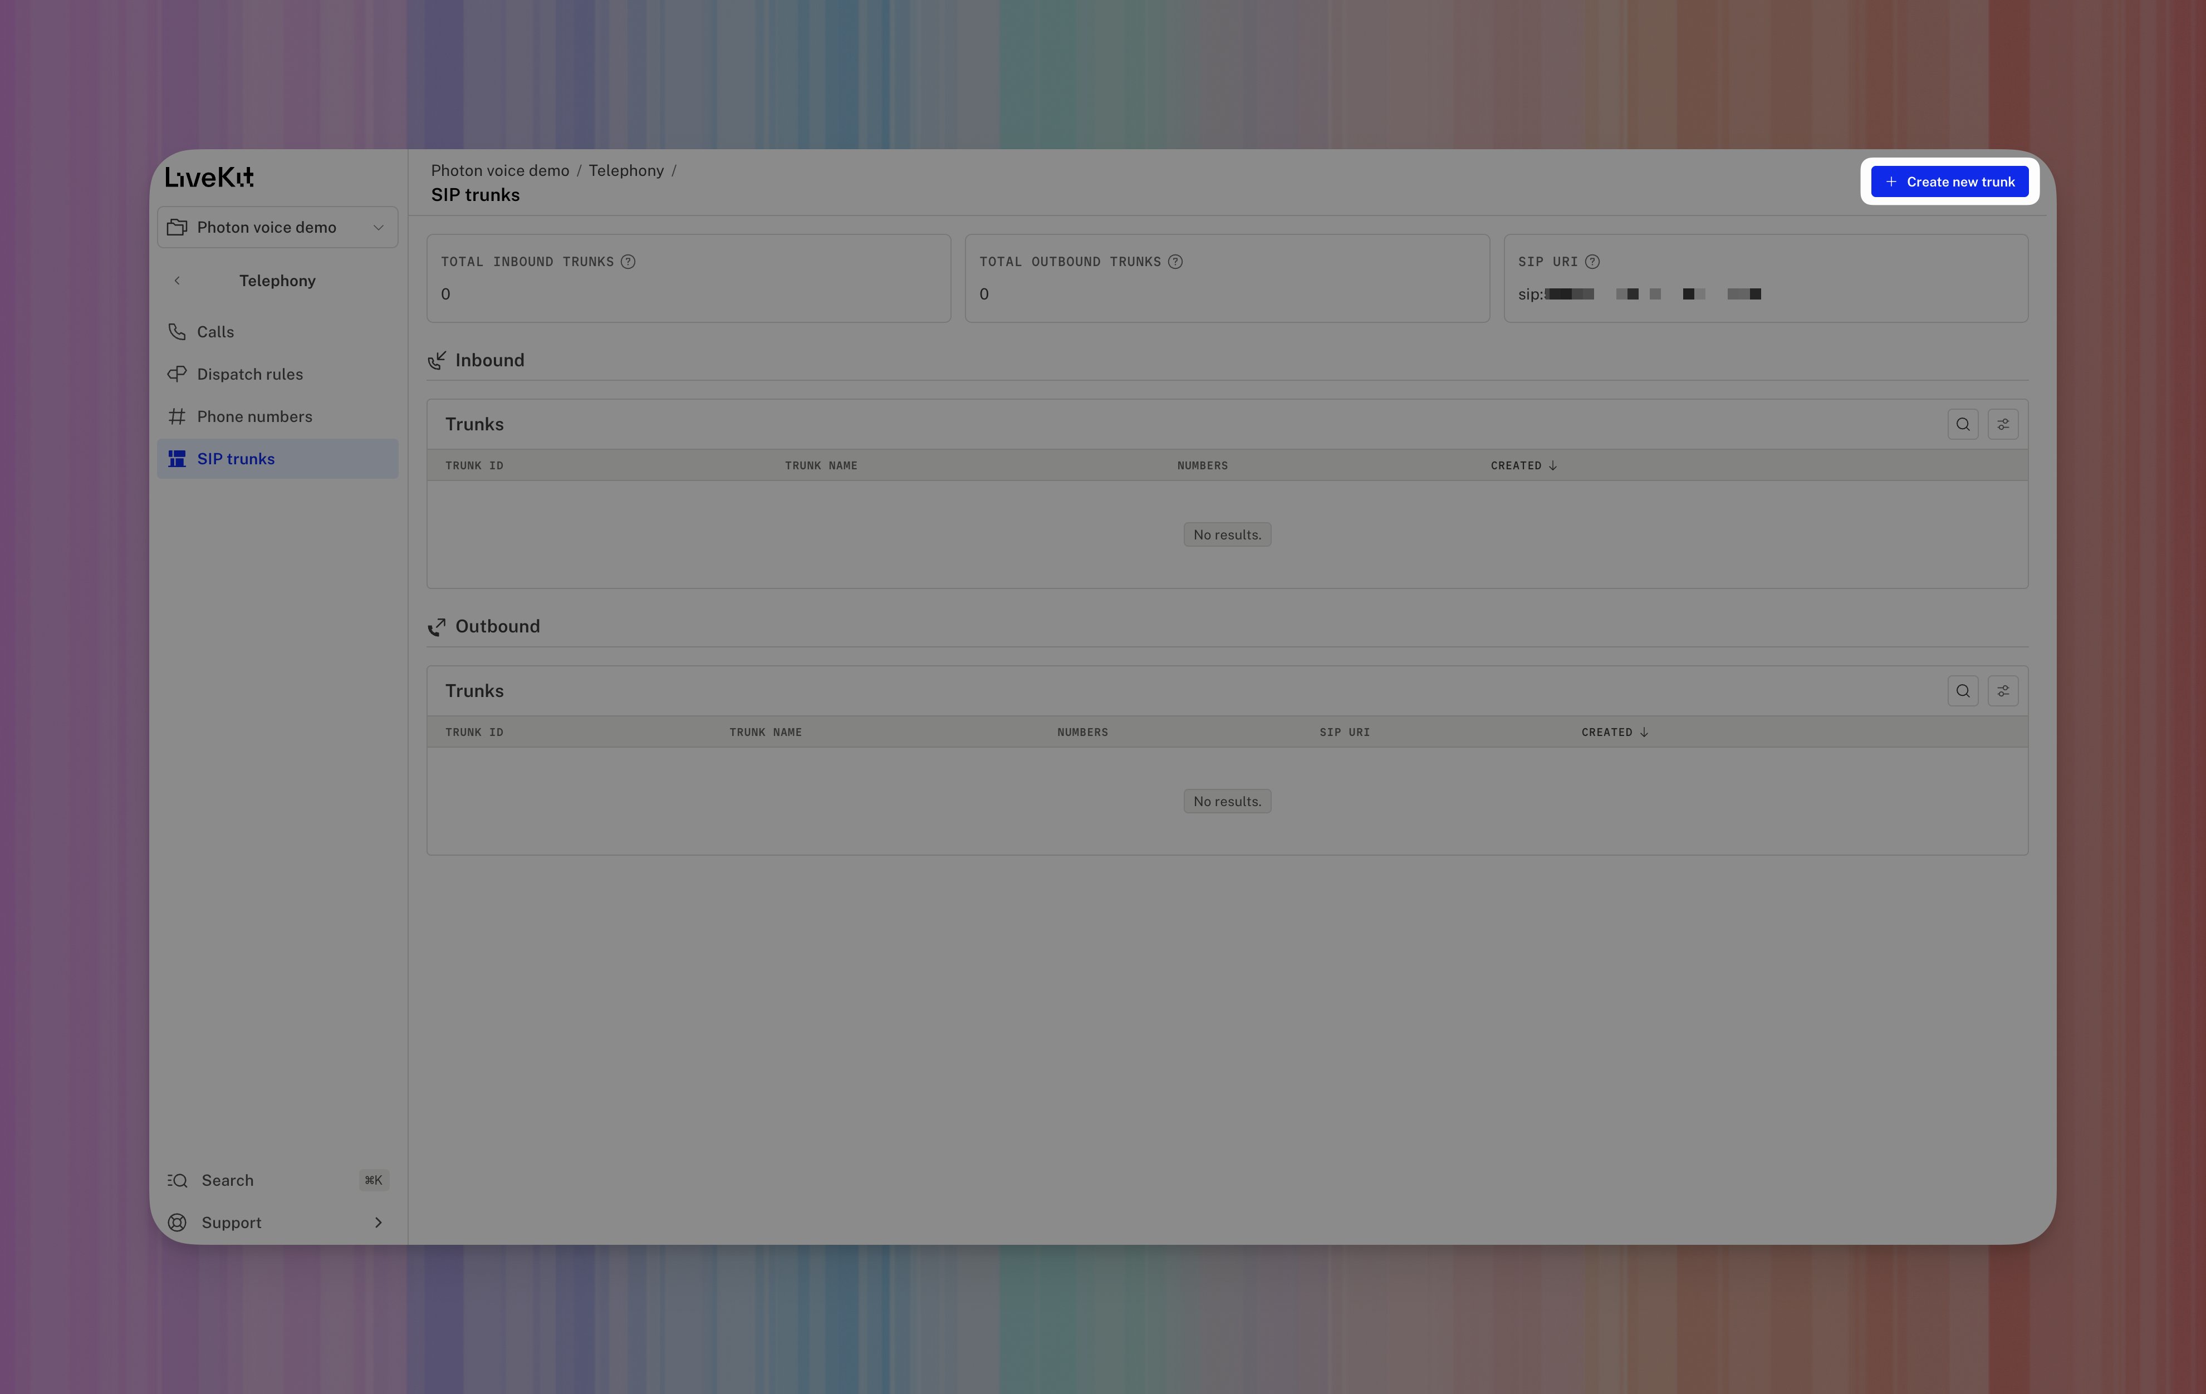This screenshot has width=2206, height=1394.
Task: Go back using the Telephony back chevron
Action: pos(177,281)
